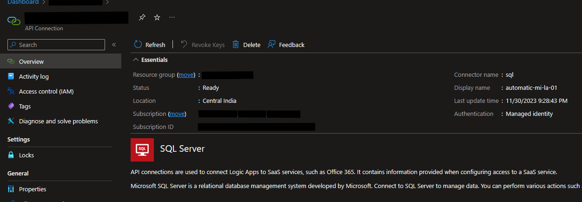Click the Delete toolbar button
The width and height of the screenshot is (582, 202).
(x=246, y=45)
